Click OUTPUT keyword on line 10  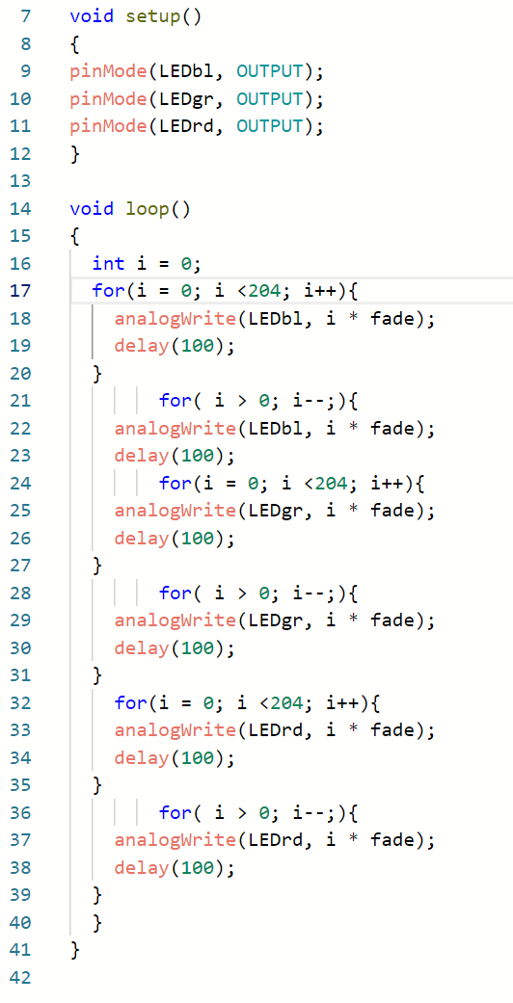coord(269,99)
